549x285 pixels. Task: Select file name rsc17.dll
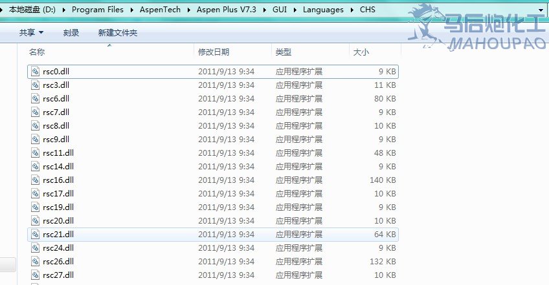point(58,194)
